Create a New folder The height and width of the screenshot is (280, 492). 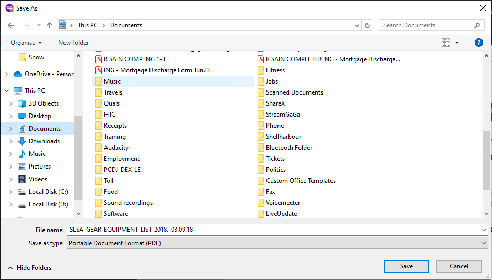coord(73,43)
